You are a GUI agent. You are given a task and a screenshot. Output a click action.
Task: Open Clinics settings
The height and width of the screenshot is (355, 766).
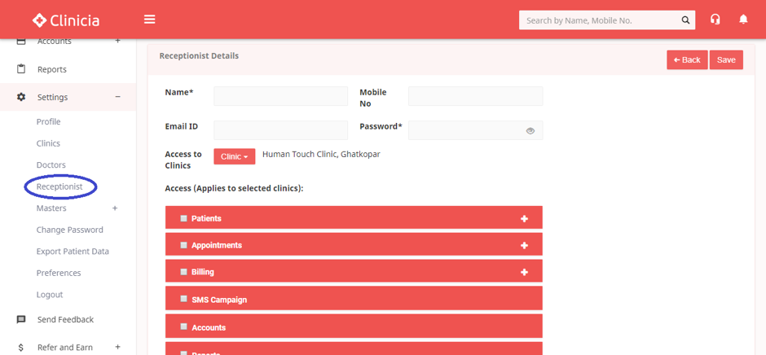pyautogui.click(x=48, y=143)
